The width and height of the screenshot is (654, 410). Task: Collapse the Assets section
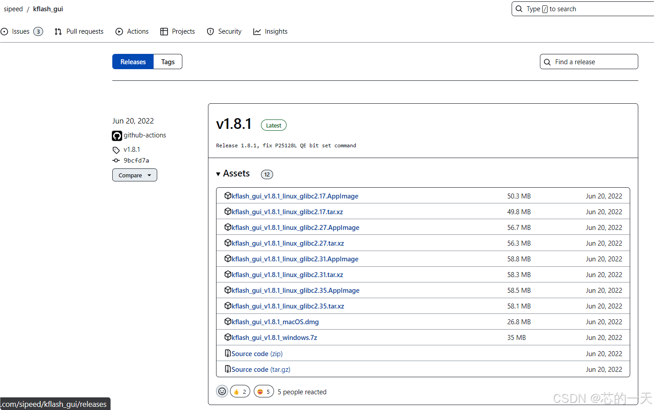pos(233,174)
